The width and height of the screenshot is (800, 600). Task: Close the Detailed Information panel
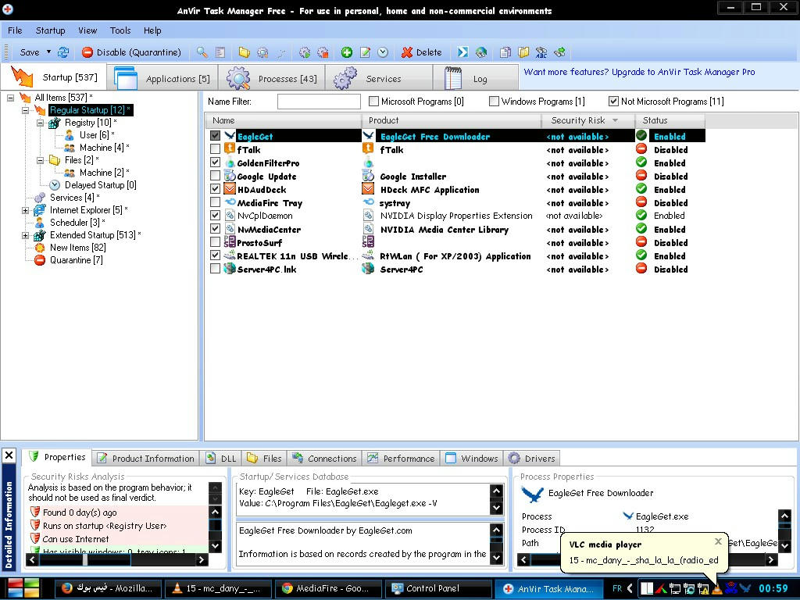pos(9,455)
